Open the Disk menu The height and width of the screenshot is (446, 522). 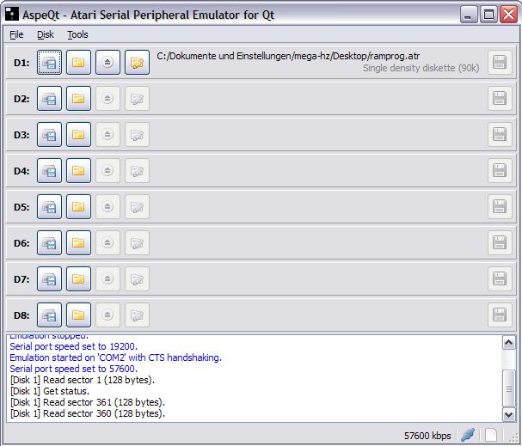46,34
